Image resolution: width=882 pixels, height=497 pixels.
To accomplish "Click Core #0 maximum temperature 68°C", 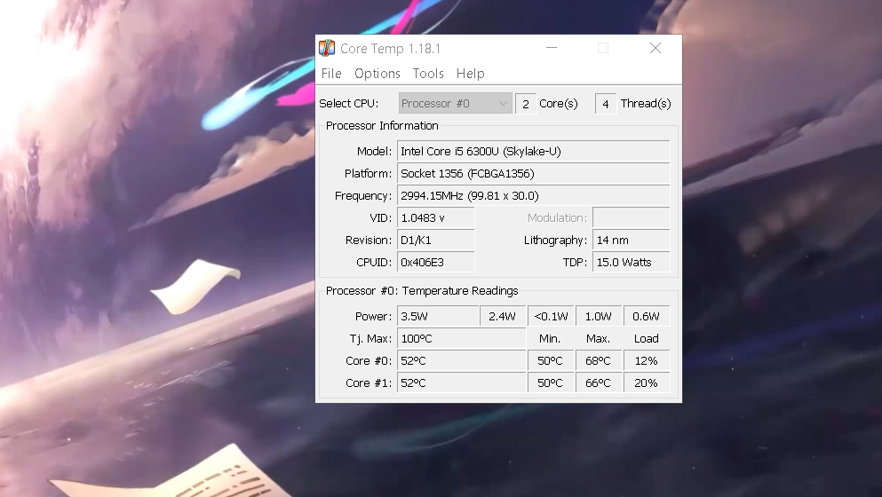I will click(x=599, y=361).
